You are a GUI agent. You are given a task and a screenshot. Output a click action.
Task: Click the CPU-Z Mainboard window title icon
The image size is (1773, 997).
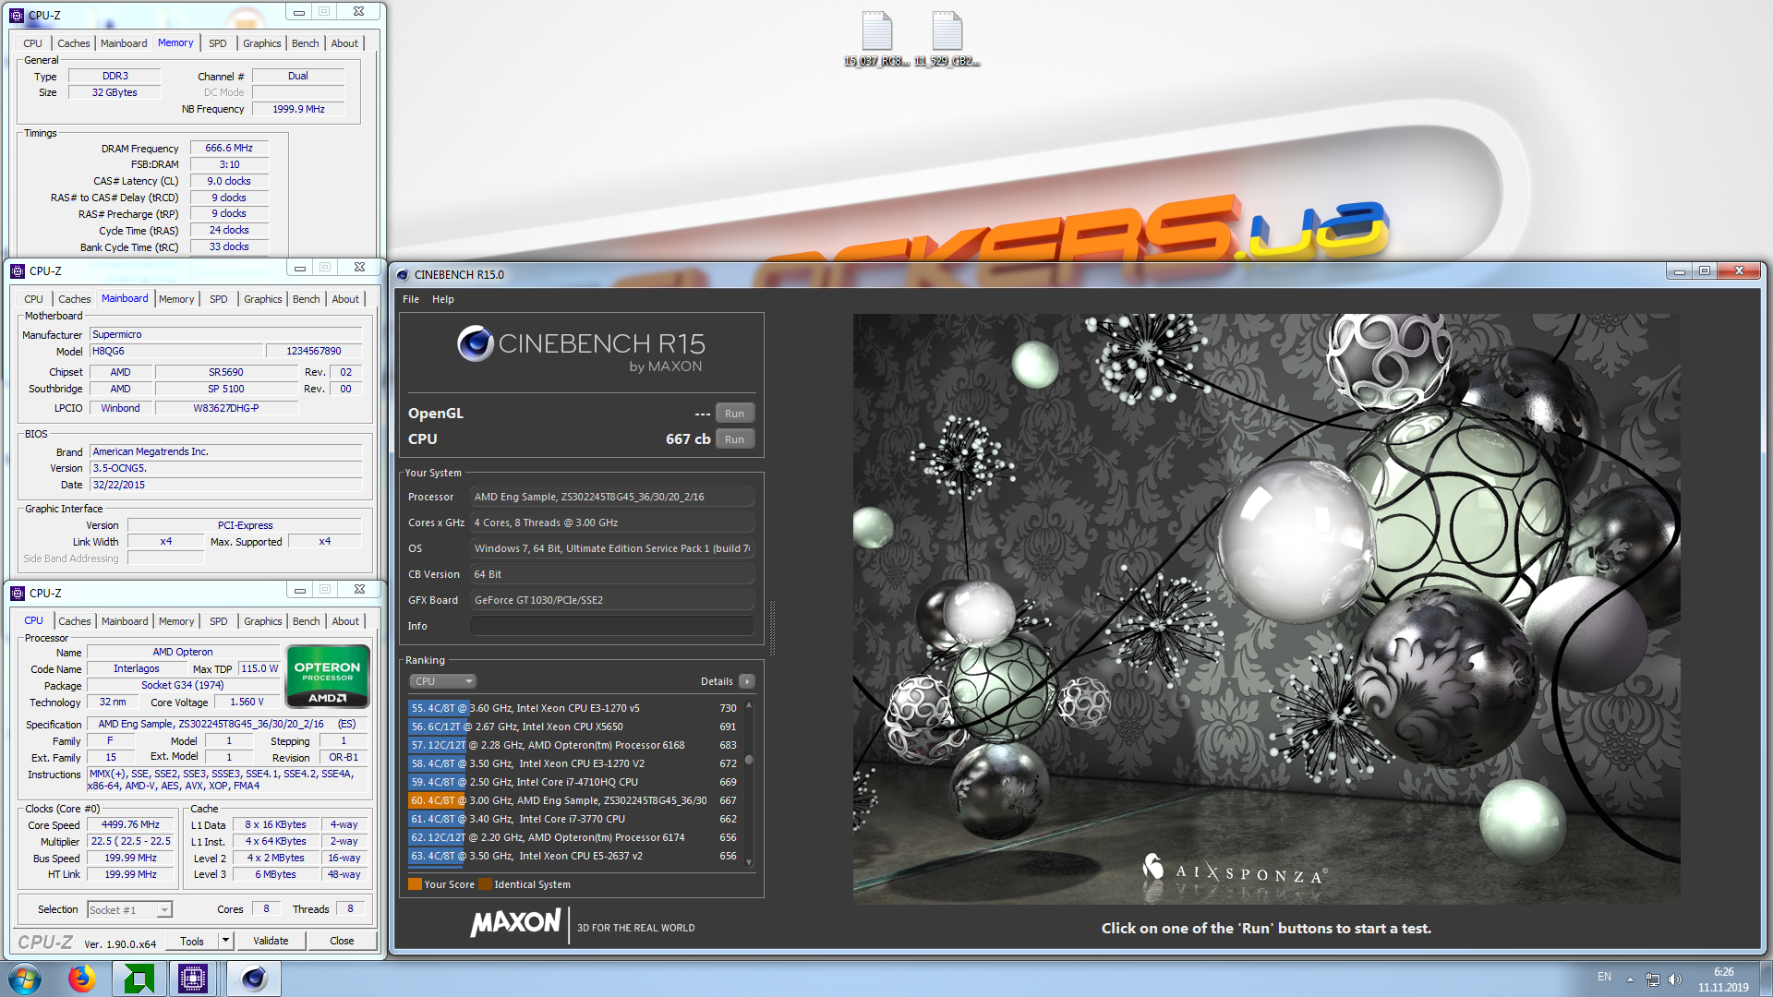18,270
